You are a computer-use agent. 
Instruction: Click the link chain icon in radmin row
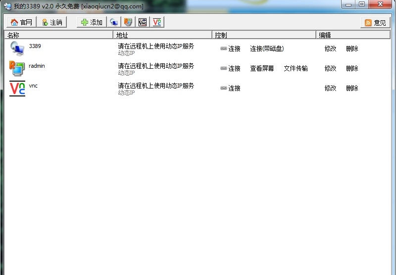tap(224, 68)
